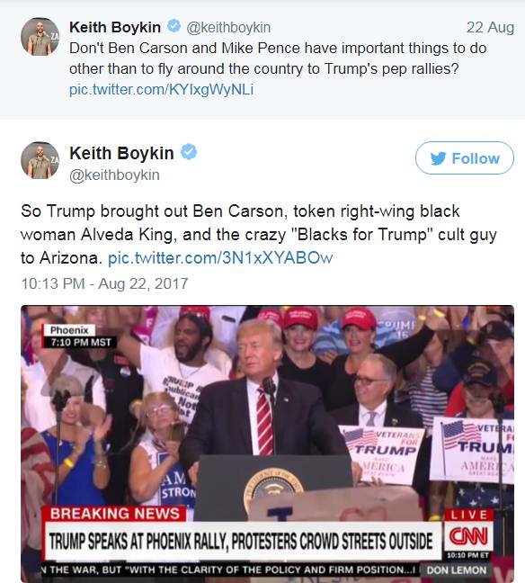Click the CNN logo in the image
Image resolution: width=525 pixels, height=583 pixels.
pos(469,536)
